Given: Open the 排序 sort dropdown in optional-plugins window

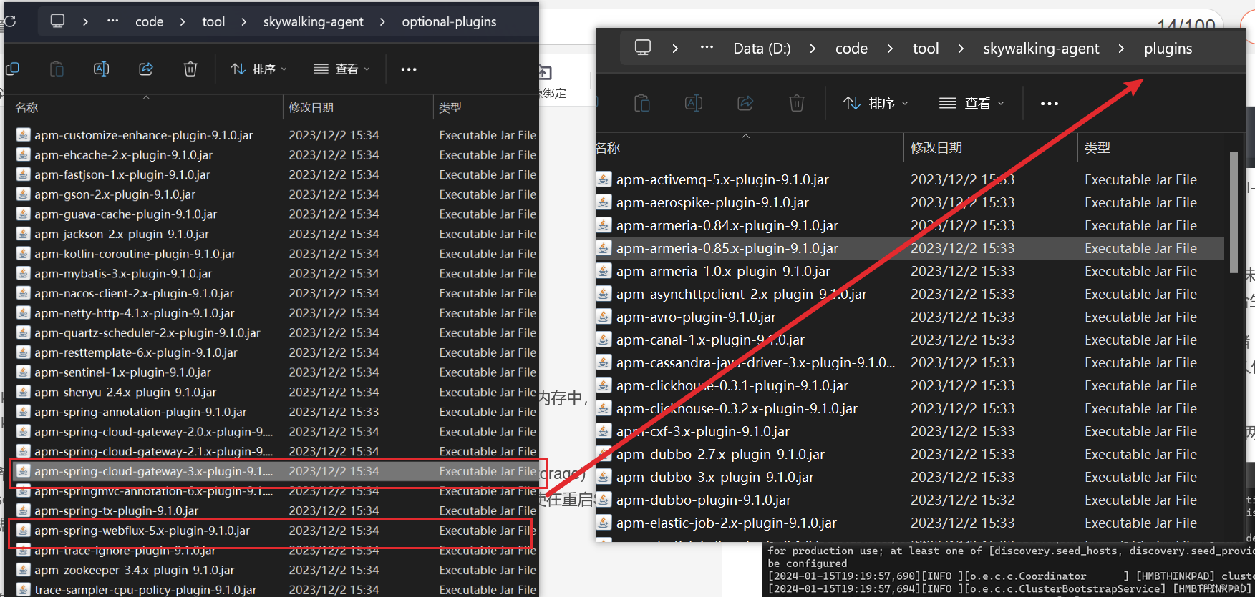Looking at the screenshot, I should [x=259, y=69].
